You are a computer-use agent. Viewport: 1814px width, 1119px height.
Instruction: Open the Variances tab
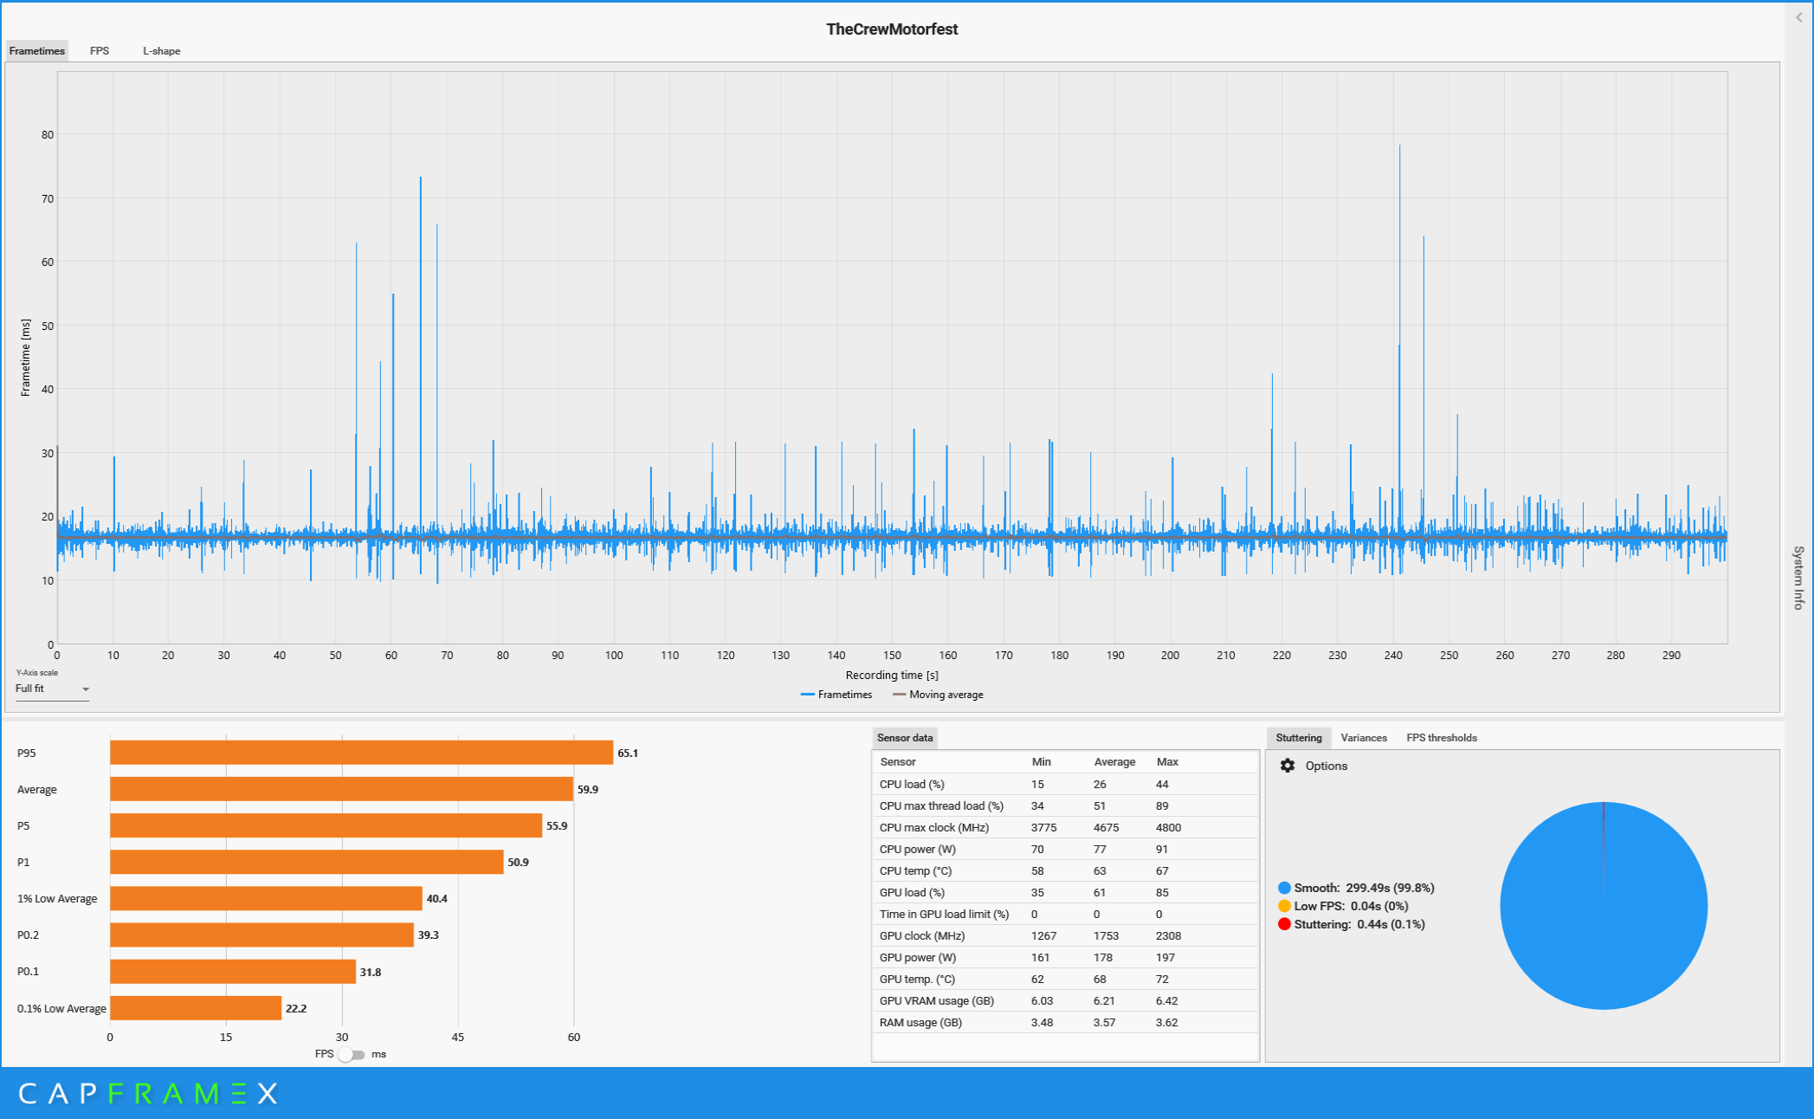[1363, 738]
